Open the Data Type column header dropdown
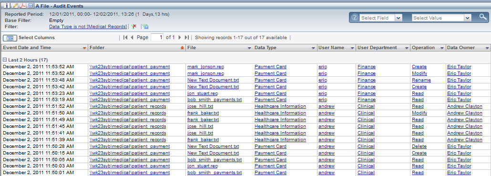The width and height of the screenshot is (491, 176). (313, 48)
